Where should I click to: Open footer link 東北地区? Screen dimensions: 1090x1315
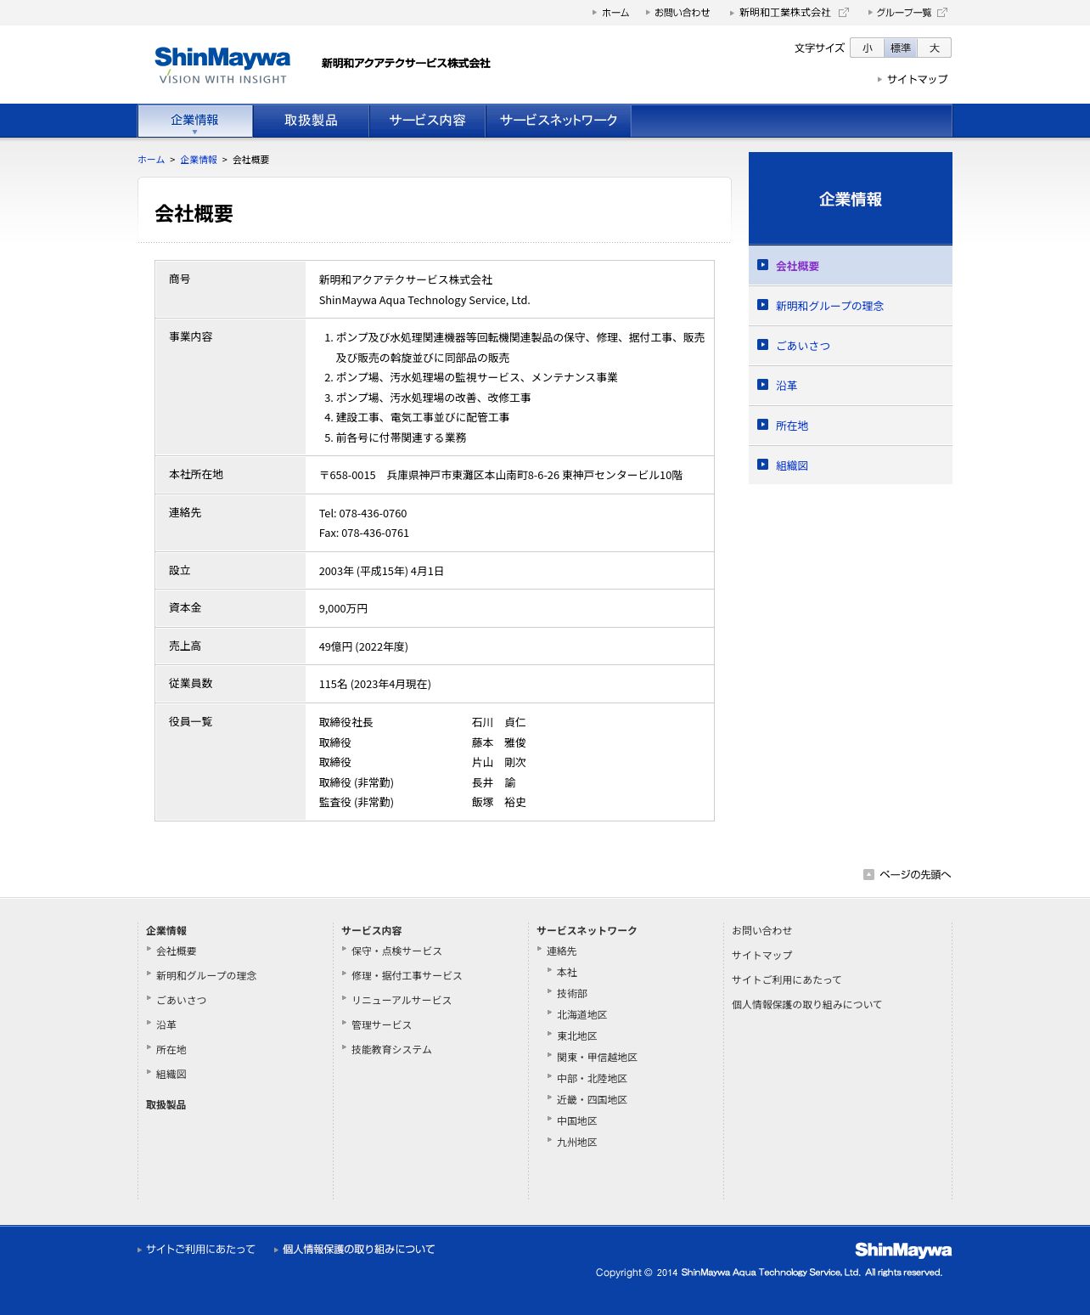point(577,1036)
